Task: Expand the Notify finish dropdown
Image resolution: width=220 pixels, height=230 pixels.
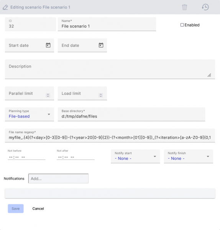Action: [x=189, y=156]
